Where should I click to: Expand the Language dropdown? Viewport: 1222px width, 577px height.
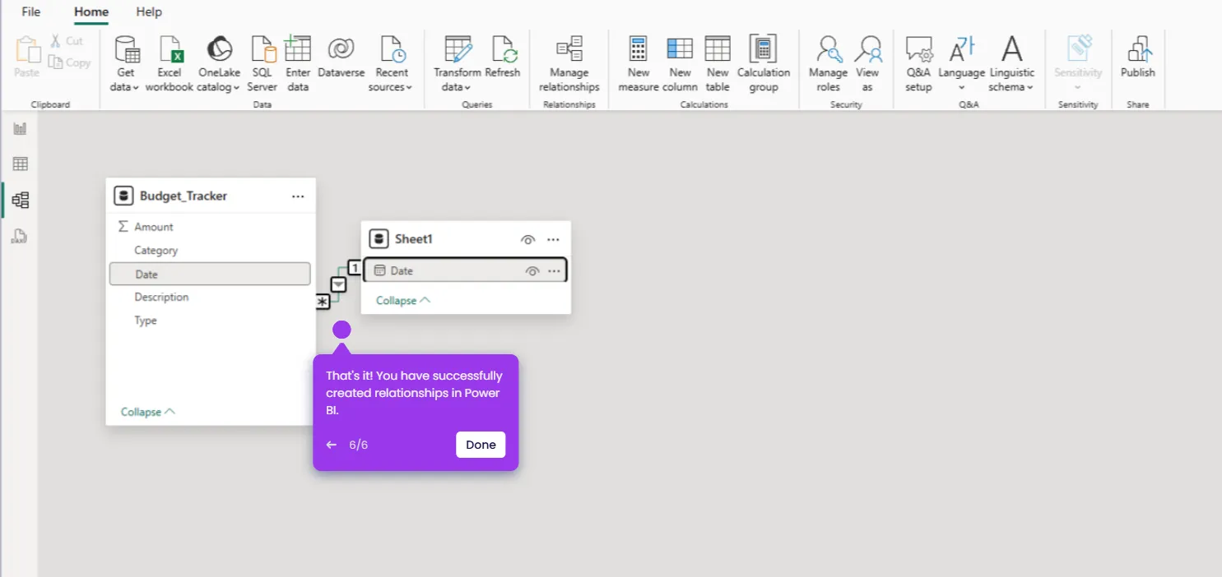point(961,64)
